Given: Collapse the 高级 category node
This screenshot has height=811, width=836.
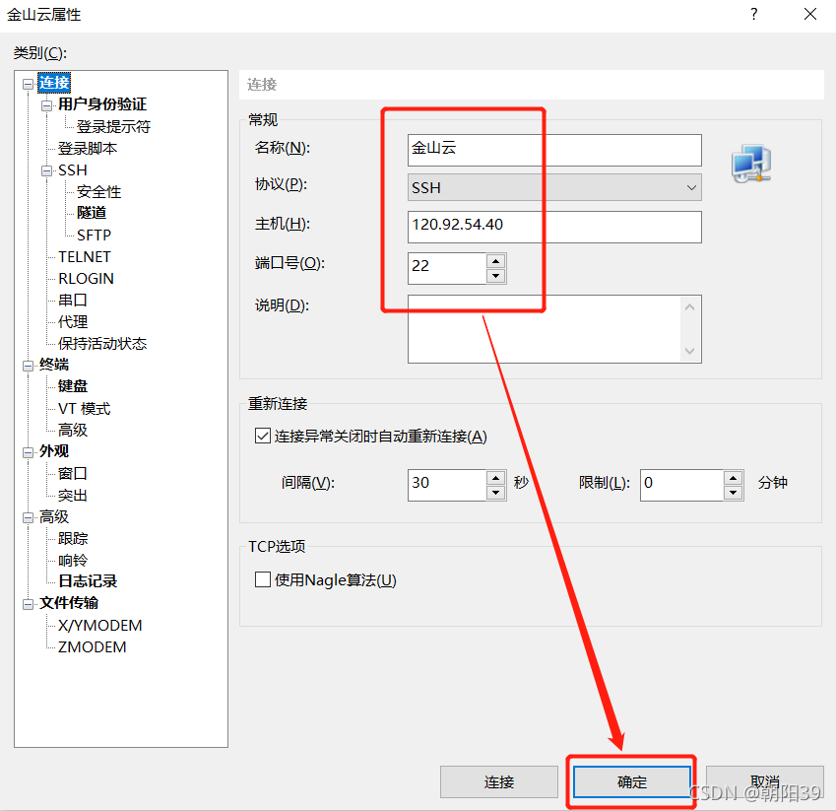Looking at the screenshot, I should (x=28, y=518).
